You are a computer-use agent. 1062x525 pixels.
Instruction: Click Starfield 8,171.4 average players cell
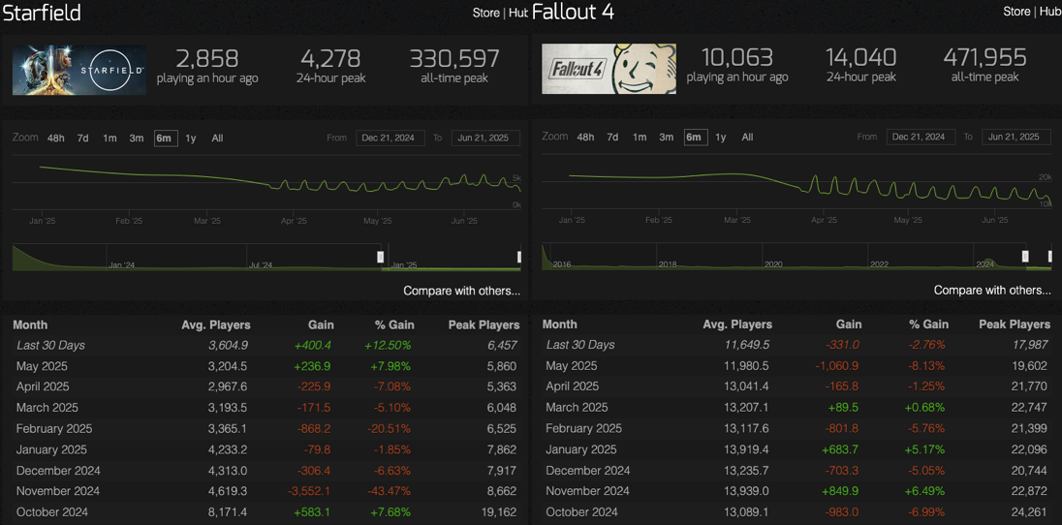coord(226,512)
